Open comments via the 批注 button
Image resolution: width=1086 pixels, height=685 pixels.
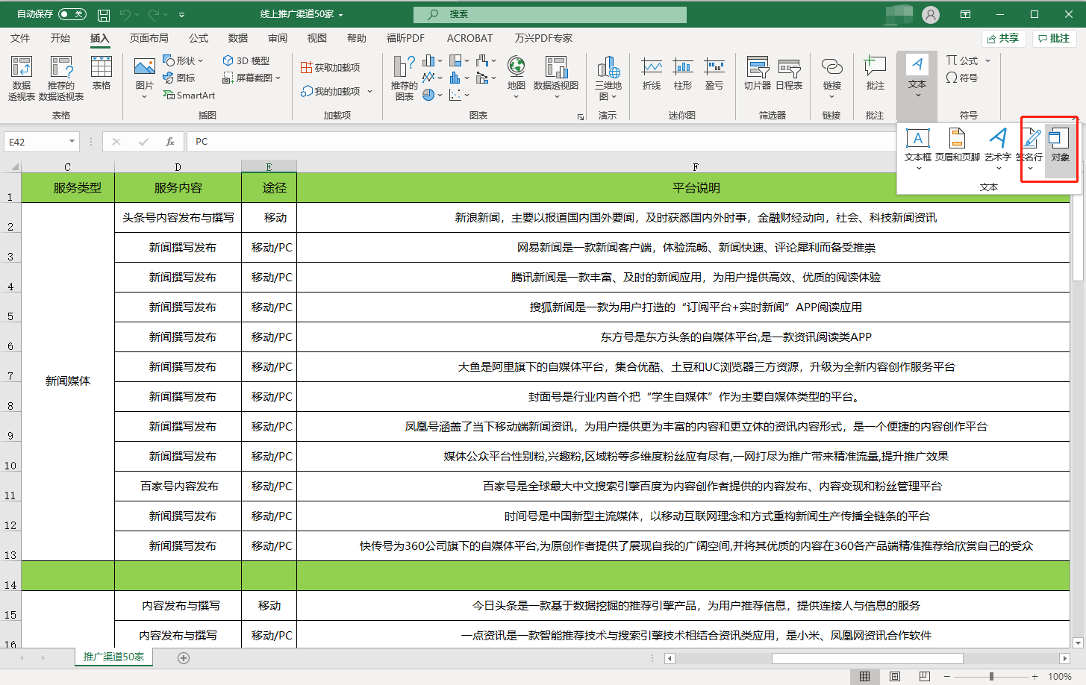(1053, 38)
